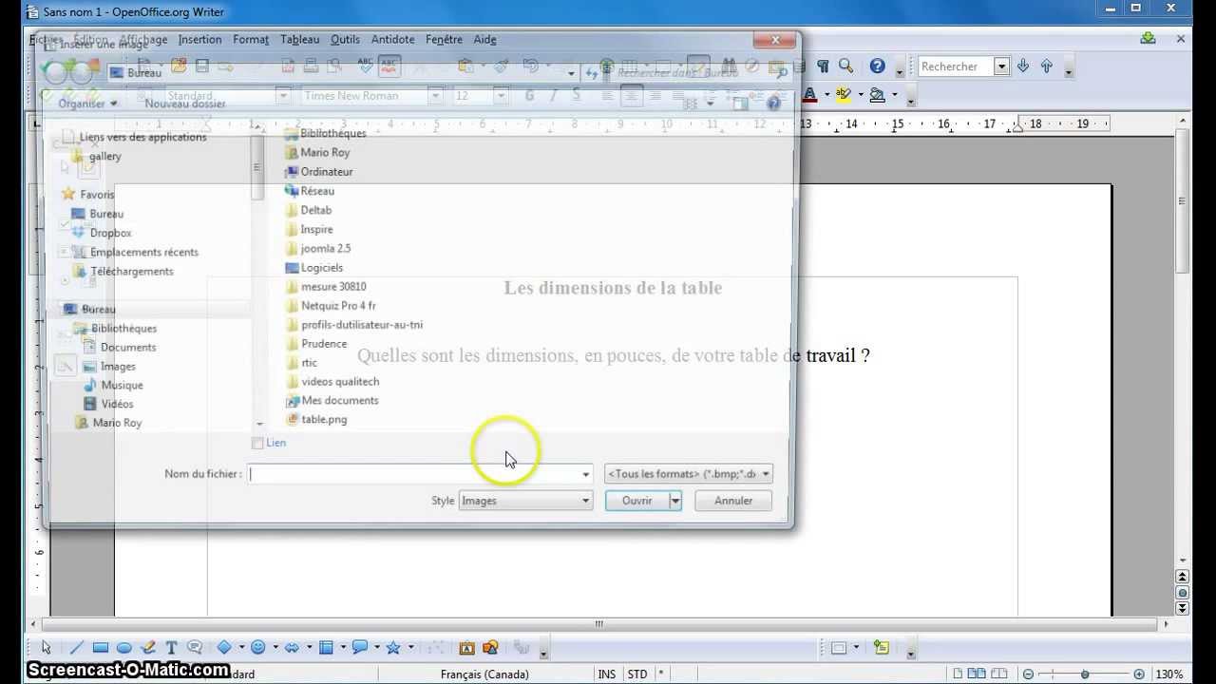Screen dimensions: 1216x684
Task: Open the Tableau menu
Action: pyautogui.click(x=299, y=39)
